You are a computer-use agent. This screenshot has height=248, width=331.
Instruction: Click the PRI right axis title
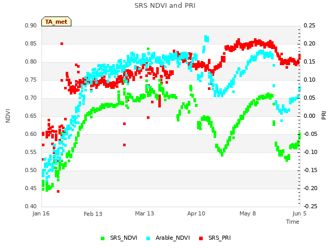pyautogui.click(x=324, y=116)
